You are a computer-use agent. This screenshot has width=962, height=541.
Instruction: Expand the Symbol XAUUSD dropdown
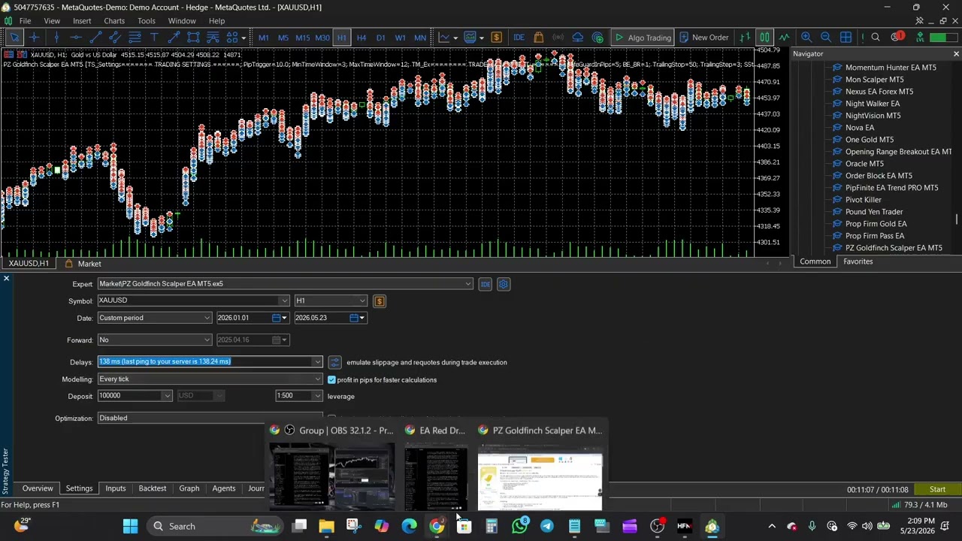284,301
